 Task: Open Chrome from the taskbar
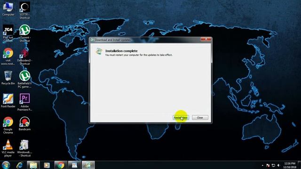click(x=61, y=165)
